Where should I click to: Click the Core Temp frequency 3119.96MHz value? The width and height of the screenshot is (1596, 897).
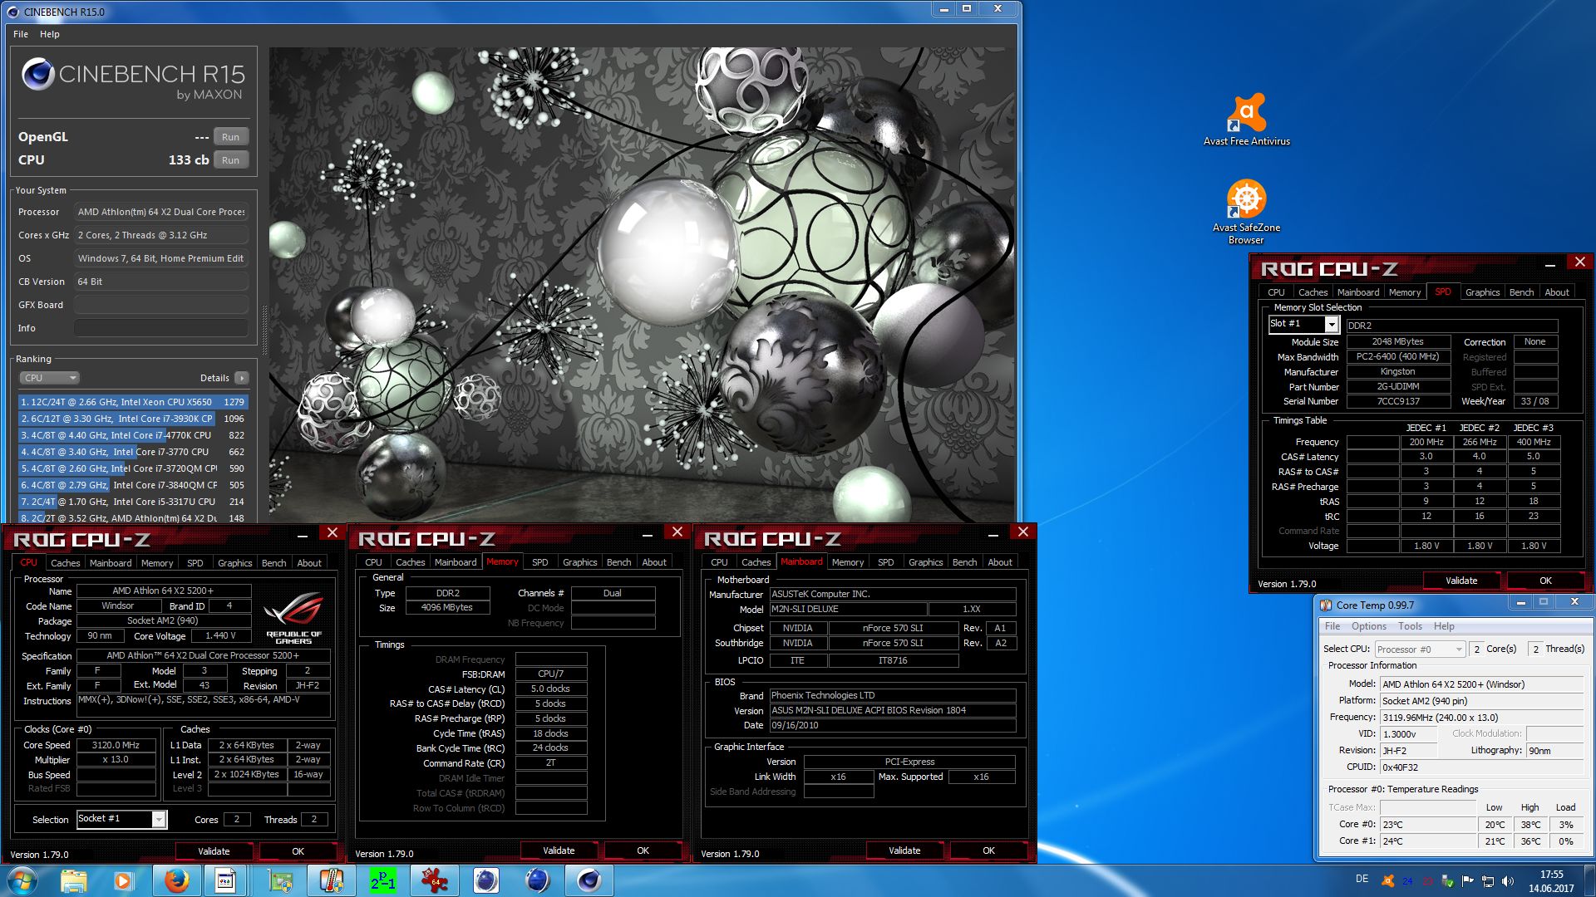tap(1481, 718)
